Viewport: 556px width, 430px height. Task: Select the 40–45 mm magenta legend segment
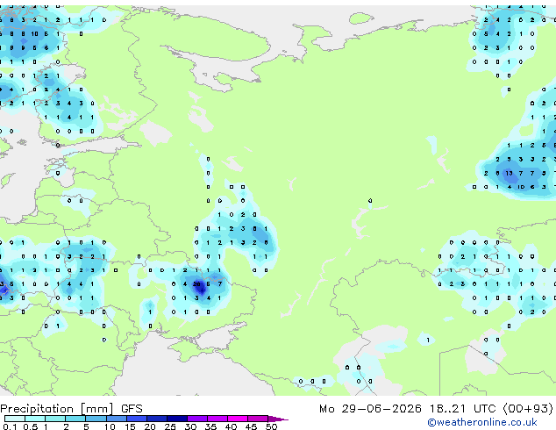(238, 419)
